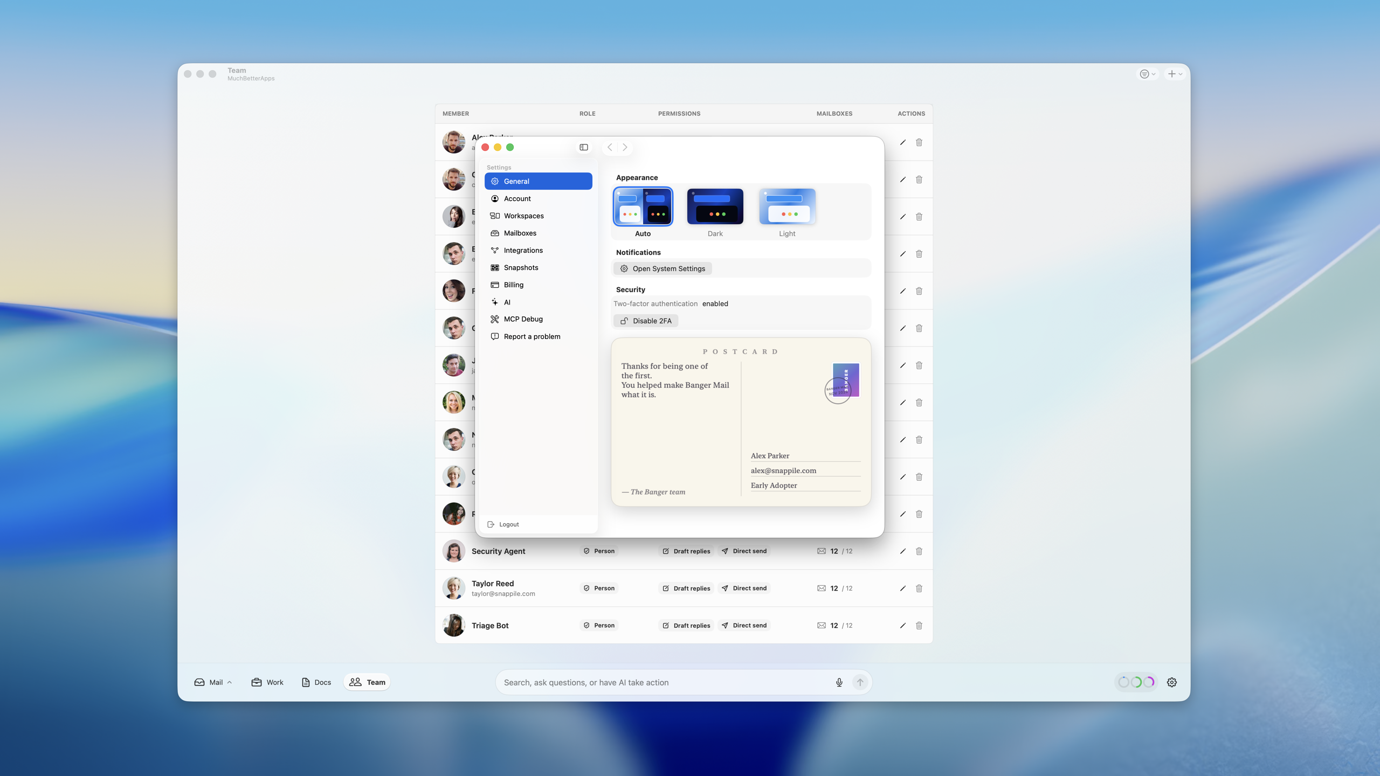Click mailbox count for Triage Bot
This screenshot has height=776, width=1380.
coord(834,625)
